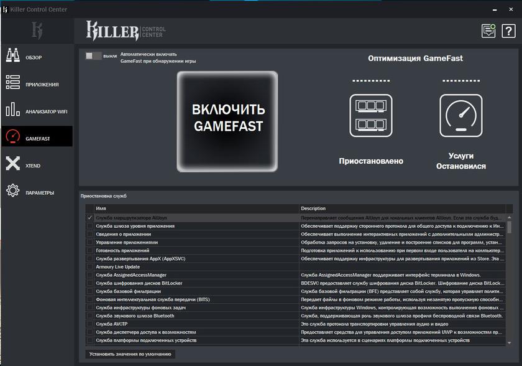Image resolution: width=522 pixels, height=366 pixels.
Task: Uncheck Служба маршрутизатора AllJoyn checkbox
Action: (90, 218)
